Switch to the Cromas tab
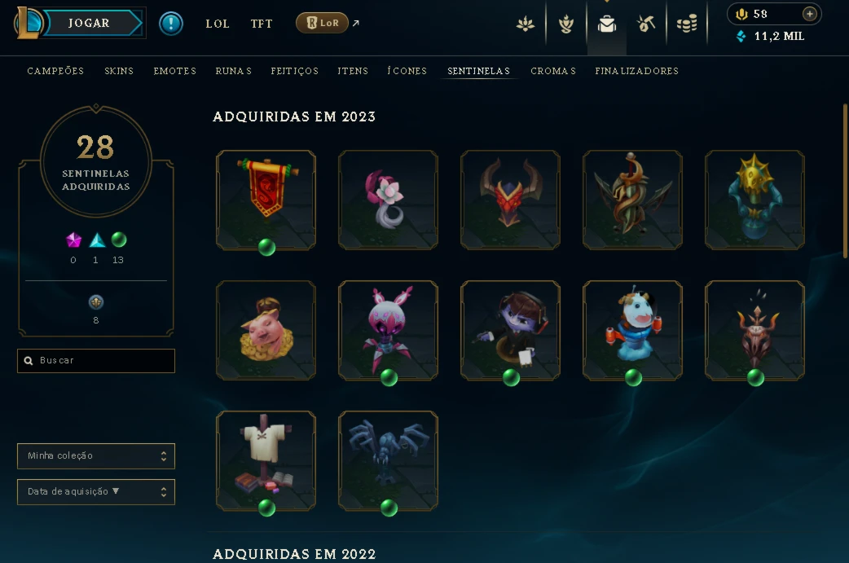849x563 pixels. (552, 71)
